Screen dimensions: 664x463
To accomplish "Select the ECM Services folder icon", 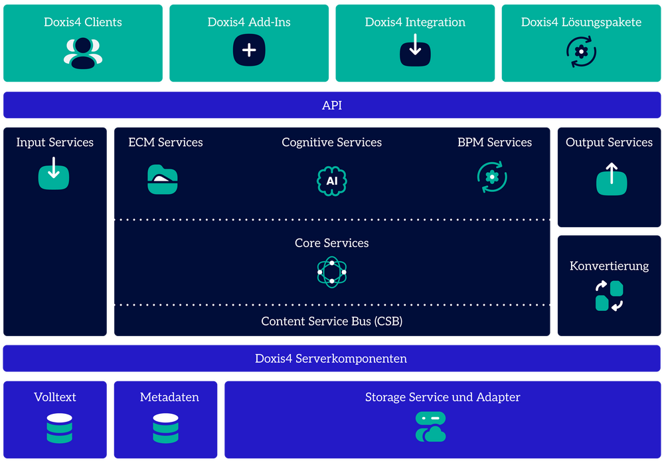I will (x=162, y=179).
